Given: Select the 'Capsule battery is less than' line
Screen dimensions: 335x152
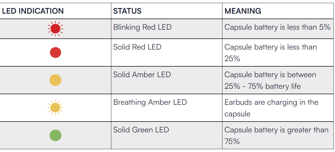Looking at the screenshot, I should click(x=271, y=47).
